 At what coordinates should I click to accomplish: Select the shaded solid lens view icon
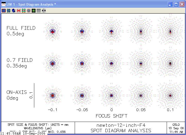[13, 11]
